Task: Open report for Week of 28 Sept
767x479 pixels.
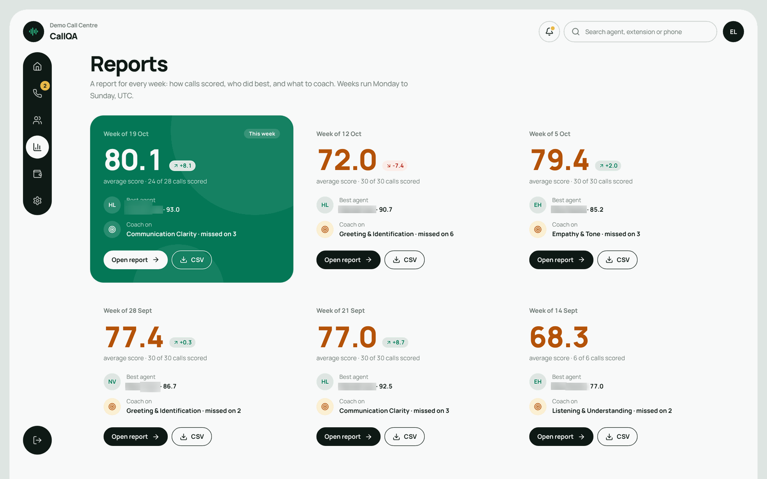Action: [136, 436]
